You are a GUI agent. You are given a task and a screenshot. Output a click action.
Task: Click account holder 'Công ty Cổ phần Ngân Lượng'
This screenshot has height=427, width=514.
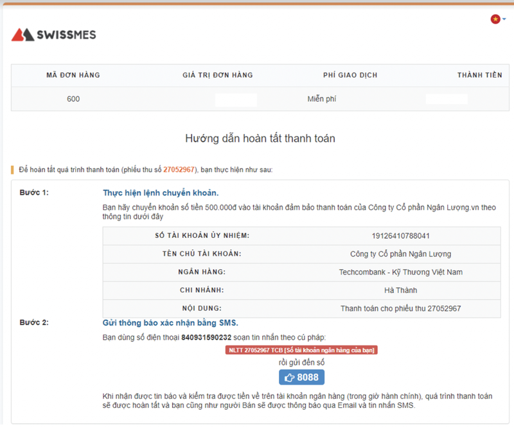400,254
